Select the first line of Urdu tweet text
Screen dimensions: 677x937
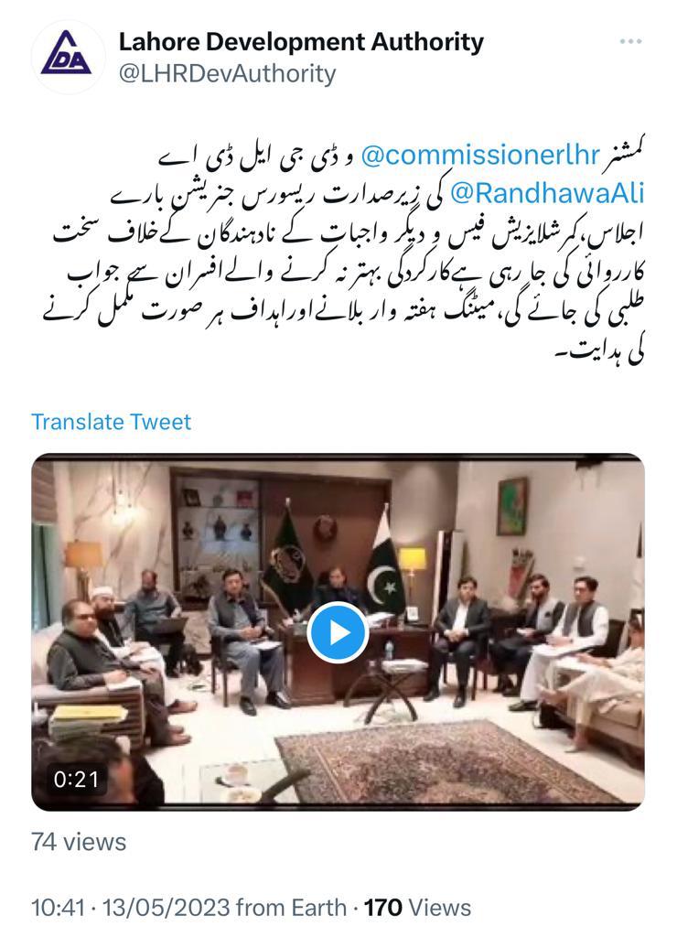pyautogui.click(x=402, y=156)
